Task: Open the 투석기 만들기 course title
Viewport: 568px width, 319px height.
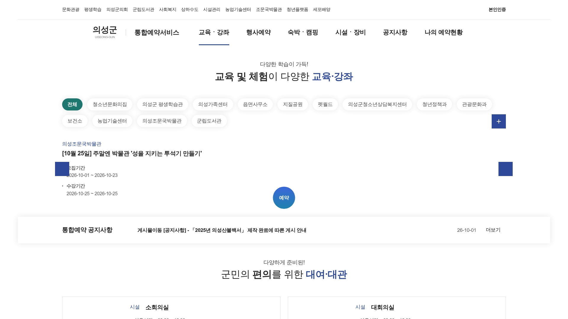Action: click(132, 154)
